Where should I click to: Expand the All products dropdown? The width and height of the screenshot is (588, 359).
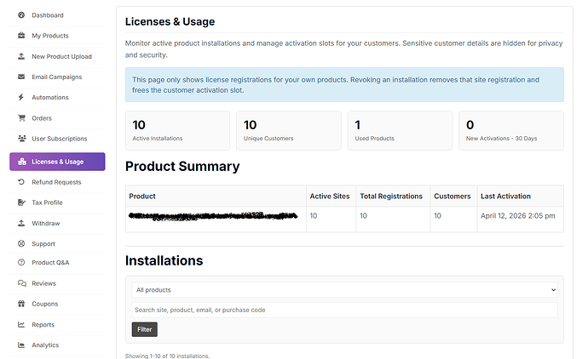point(344,290)
